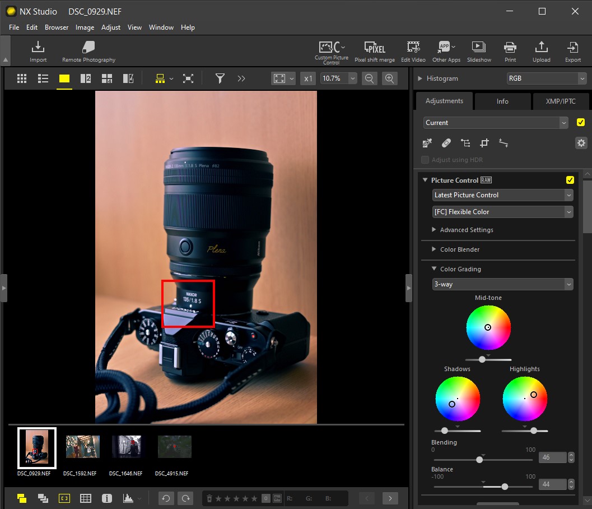The image size is (592, 509).
Task: Uncheck the yellow checkbox beside Current
Action: (581, 122)
